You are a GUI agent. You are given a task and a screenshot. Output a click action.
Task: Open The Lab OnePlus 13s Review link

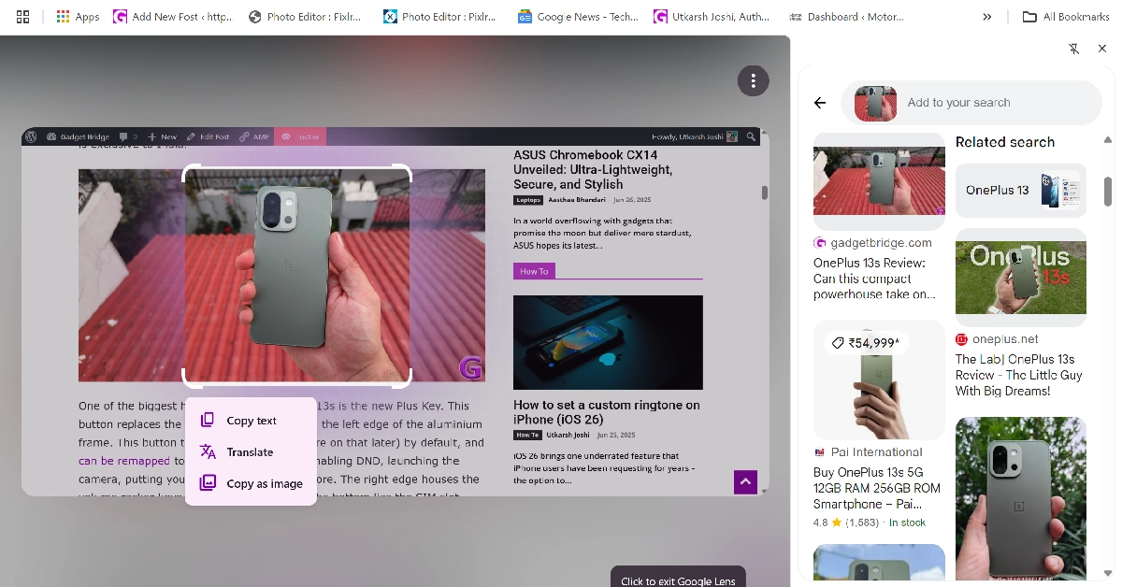(x=1018, y=375)
